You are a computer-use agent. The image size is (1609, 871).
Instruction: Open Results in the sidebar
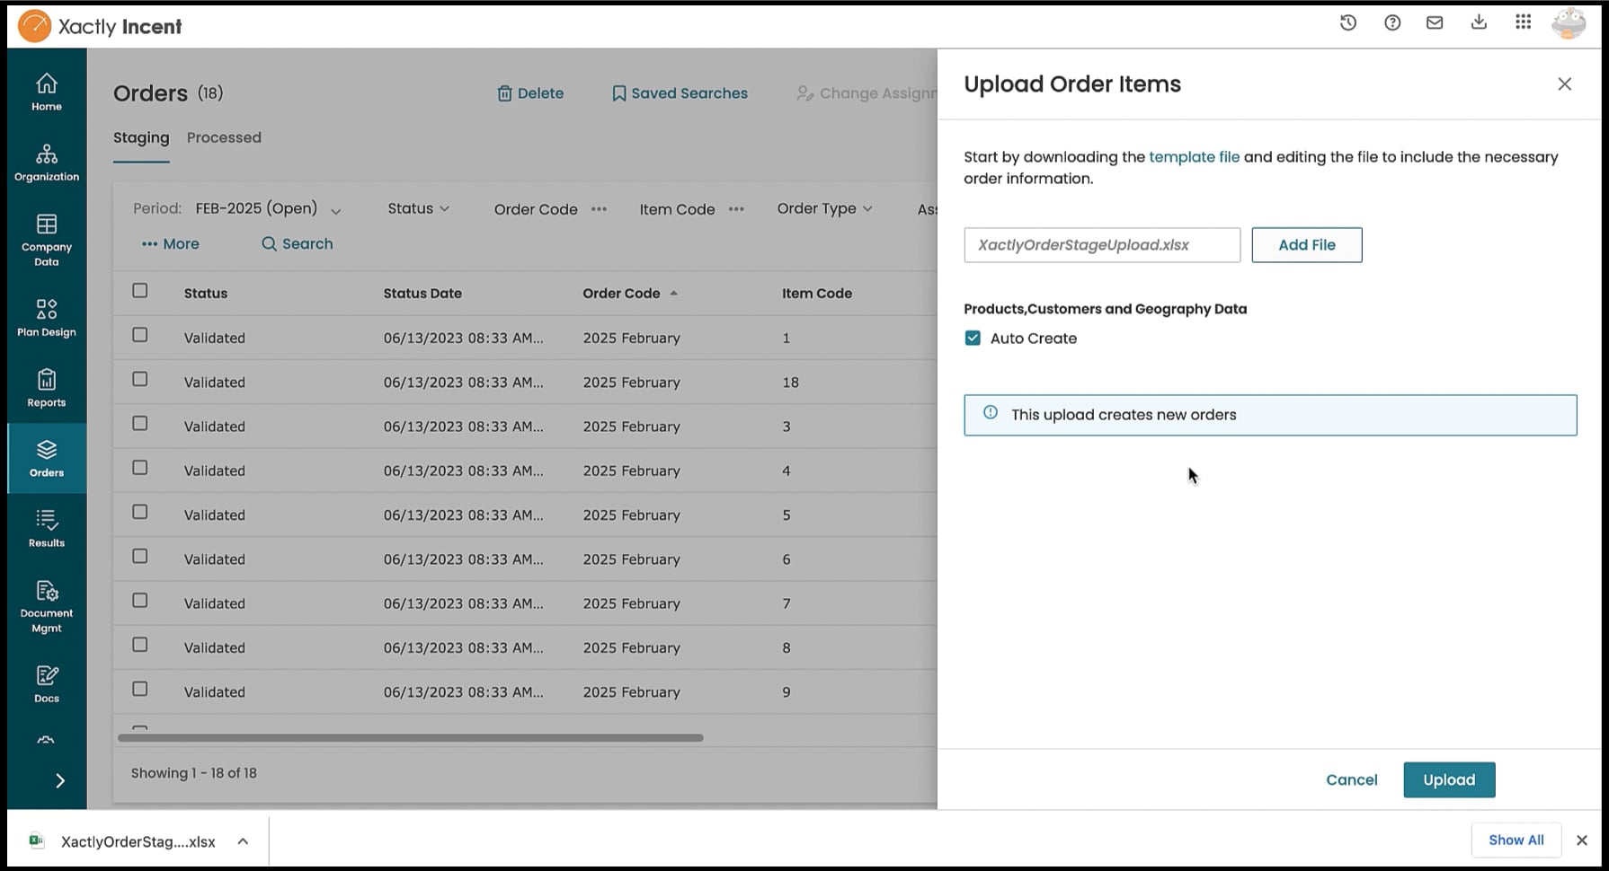[47, 528]
